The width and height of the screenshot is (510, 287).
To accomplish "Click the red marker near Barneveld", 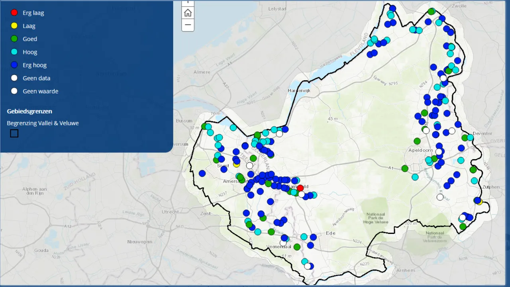I will click(300, 188).
